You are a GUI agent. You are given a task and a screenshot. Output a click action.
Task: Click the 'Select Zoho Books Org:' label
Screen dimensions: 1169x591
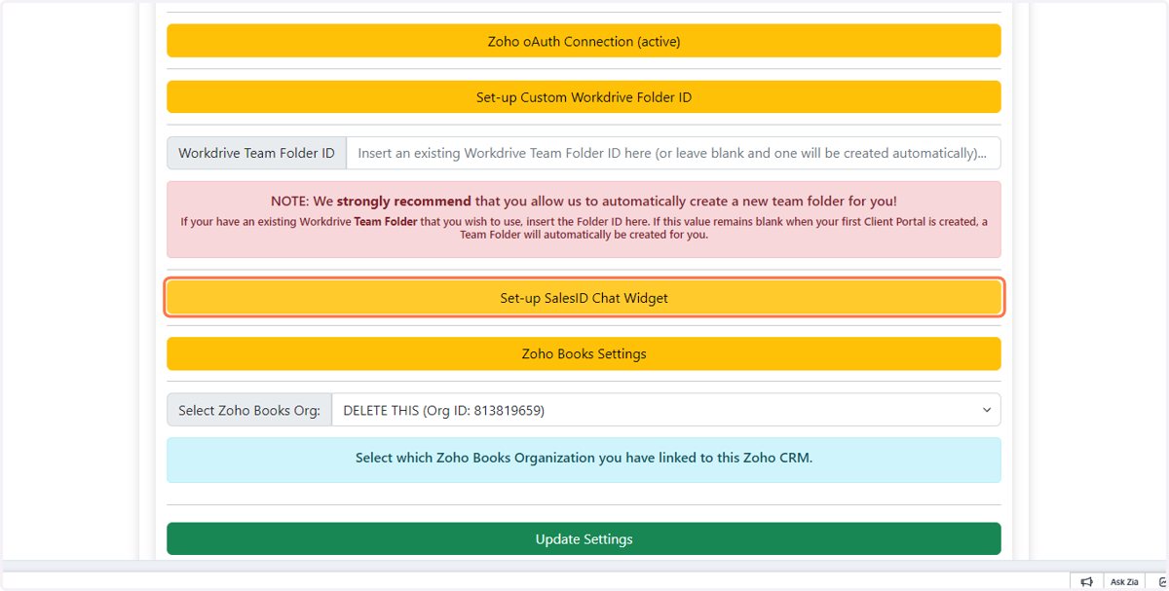click(249, 410)
